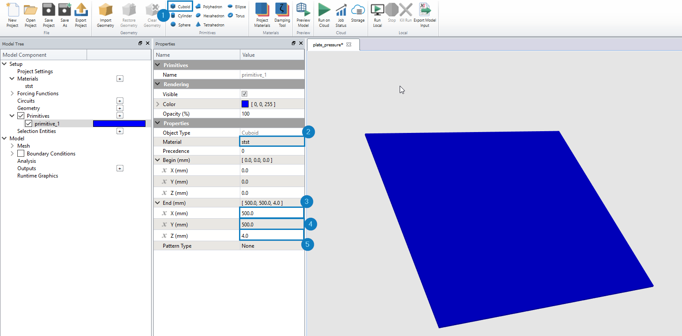
Task: Expand the Boundary Conditions node
Action: click(12, 153)
